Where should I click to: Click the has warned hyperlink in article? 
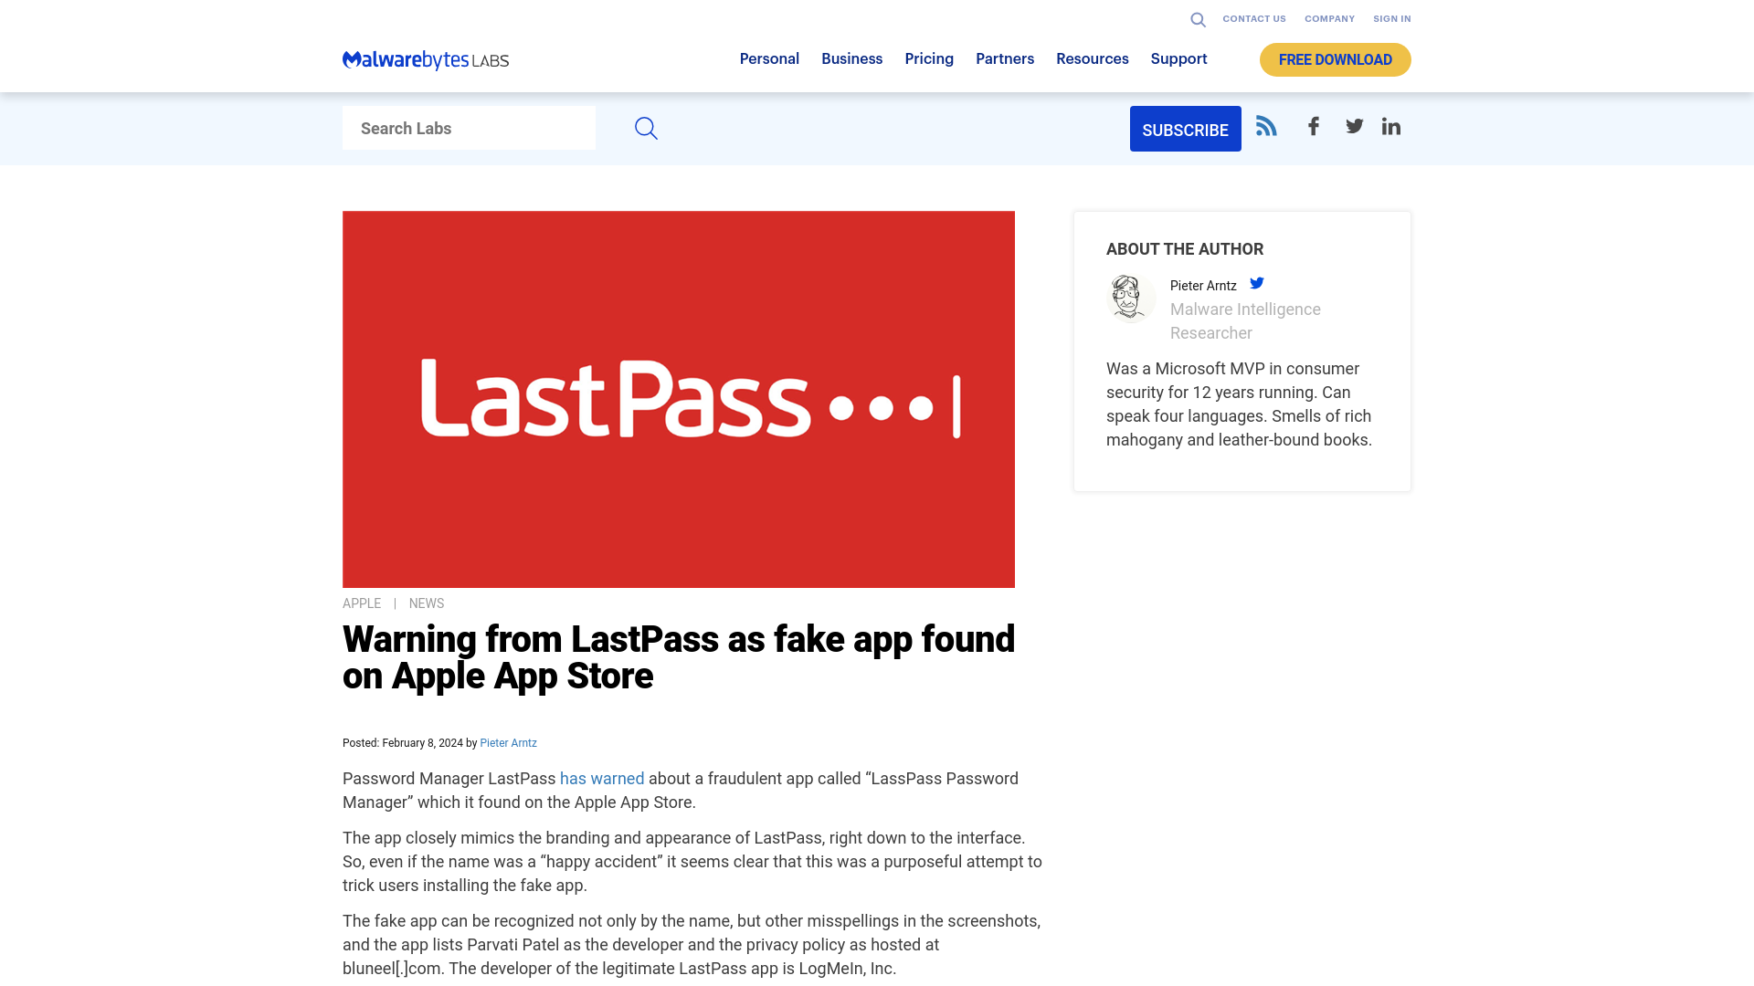pos(601,778)
